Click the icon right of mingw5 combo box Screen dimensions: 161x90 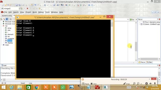point(21,8)
